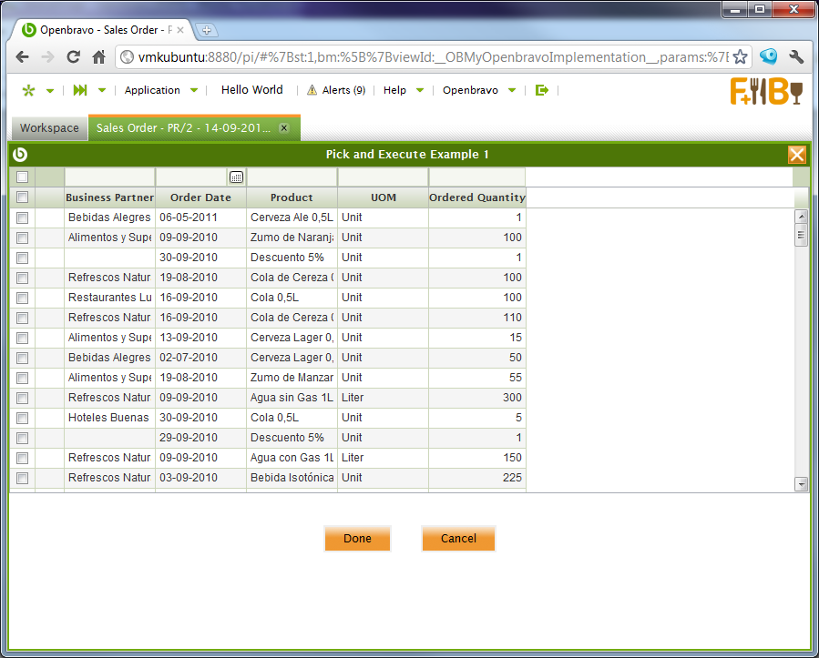Image resolution: width=819 pixels, height=658 pixels.
Task: Click the green quick launch arrow icon
Action: pos(80,90)
